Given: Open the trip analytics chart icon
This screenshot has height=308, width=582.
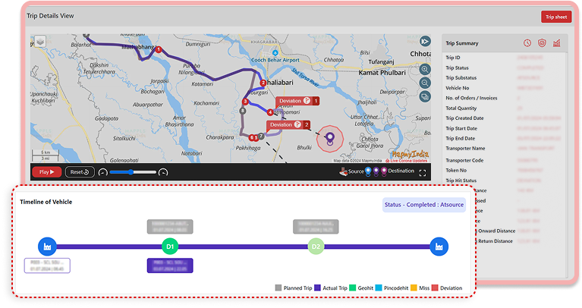Looking at the screenshot, I should tap(556, 43).
